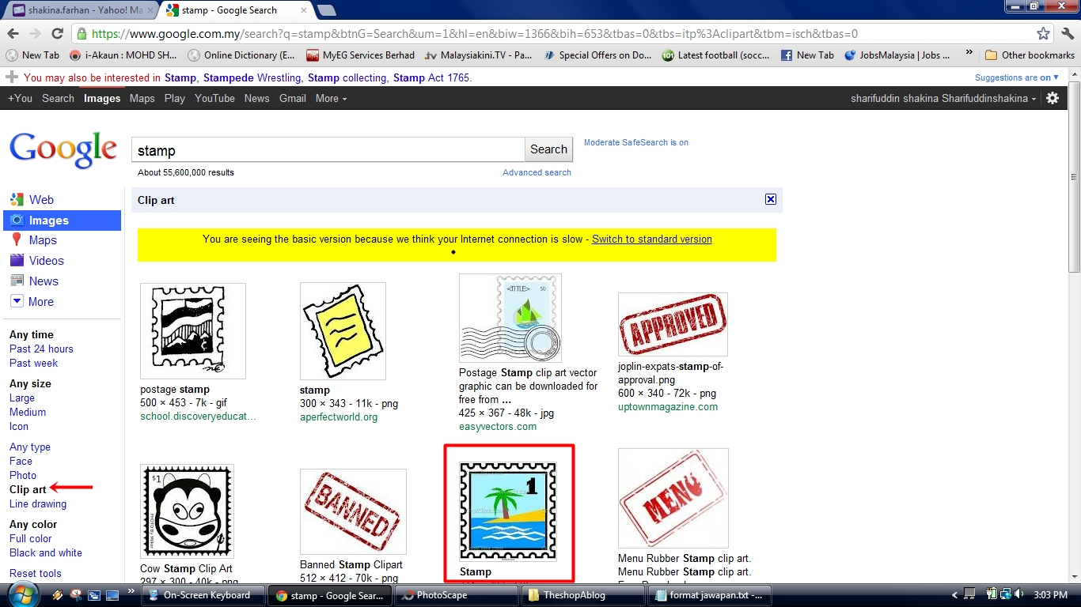Filter by Medium image size
The image size is (1081, 607).
pyautogui.click(x=28, y=412)
